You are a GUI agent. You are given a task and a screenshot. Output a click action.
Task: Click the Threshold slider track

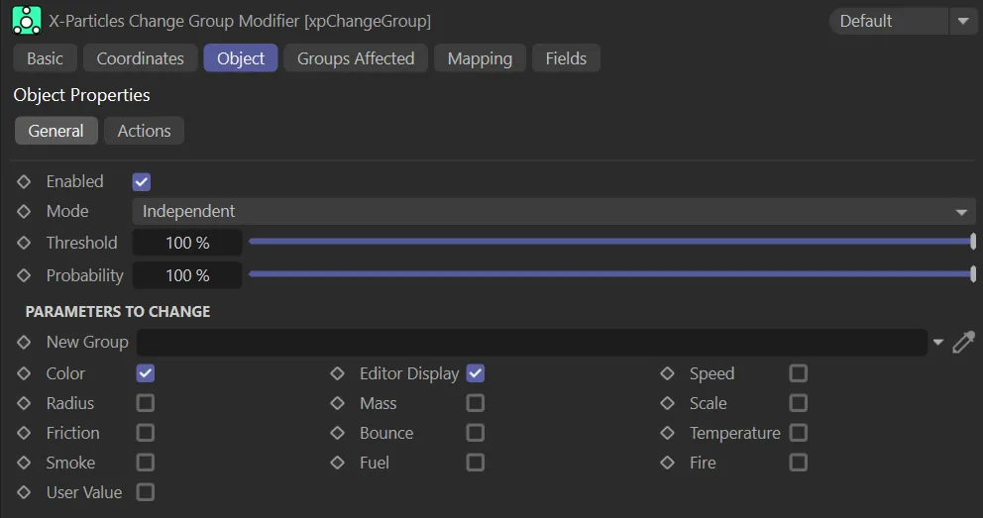[609, 242]
